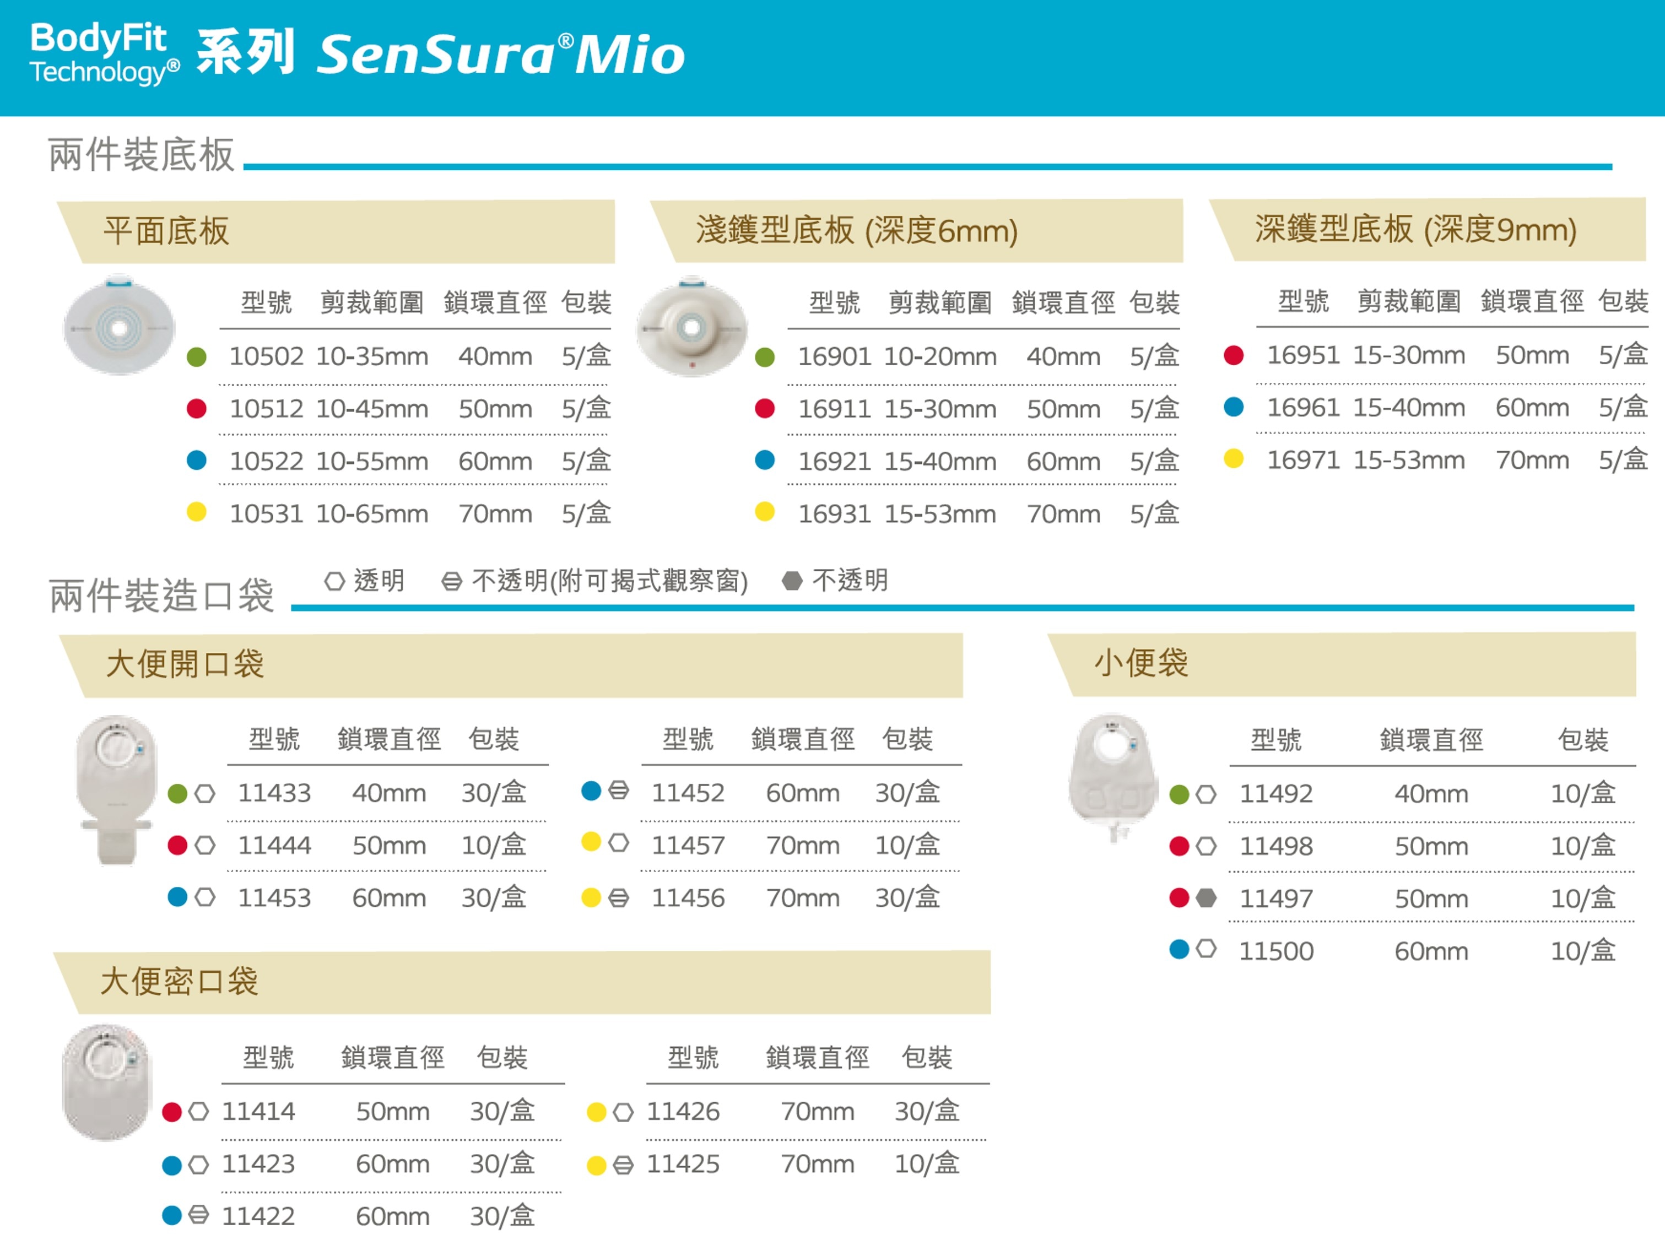The image size is (1665, 1245).
Task: Select model number 11500
Action: tap(1277, 951)
